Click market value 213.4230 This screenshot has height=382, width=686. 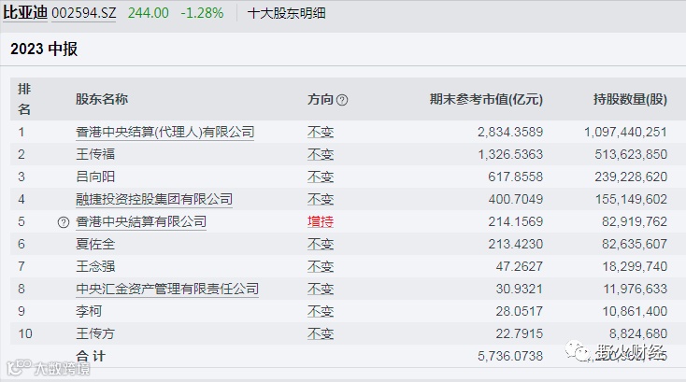[x=515, y=244]
